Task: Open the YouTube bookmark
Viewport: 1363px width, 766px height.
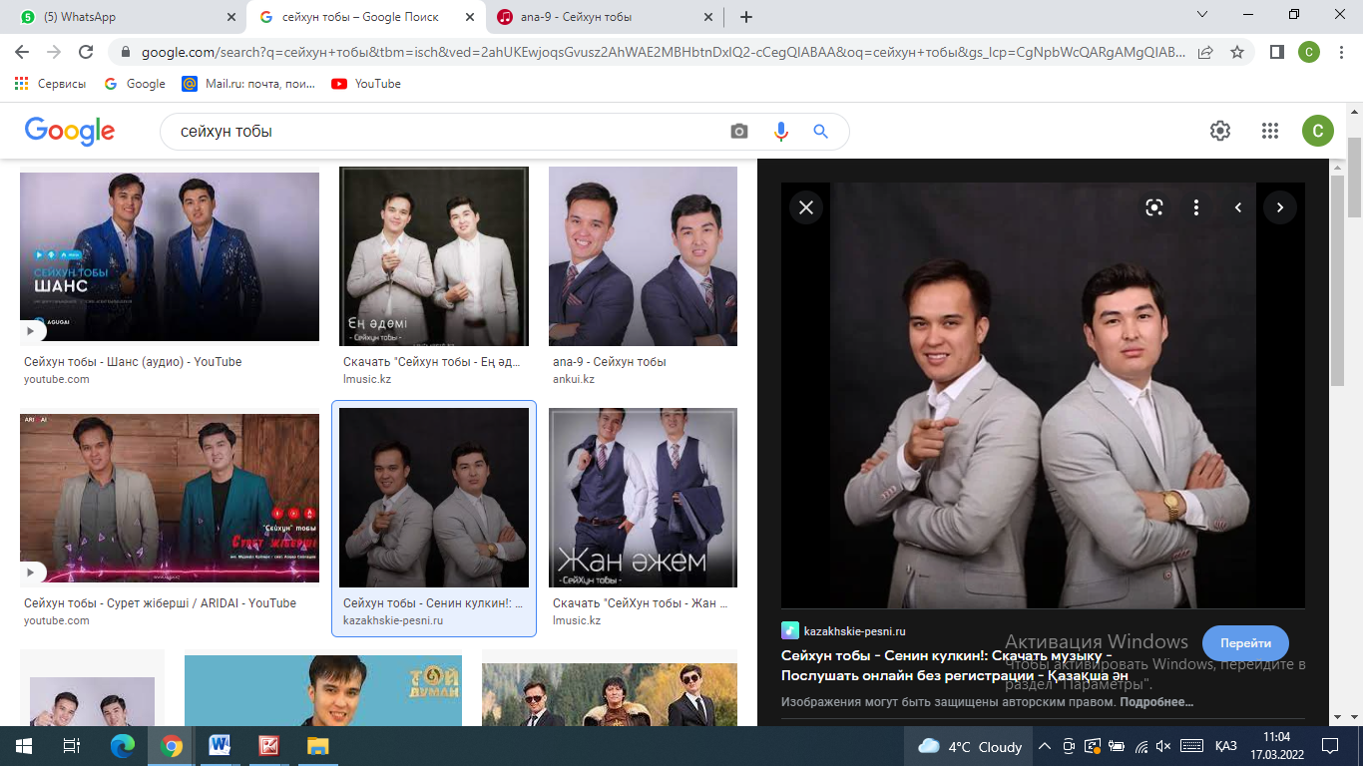Action: [x=366, y=84]
